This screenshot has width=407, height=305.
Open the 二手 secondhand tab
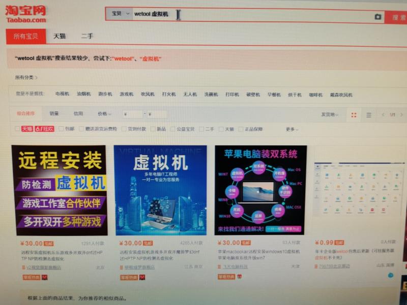pos(86,35)
